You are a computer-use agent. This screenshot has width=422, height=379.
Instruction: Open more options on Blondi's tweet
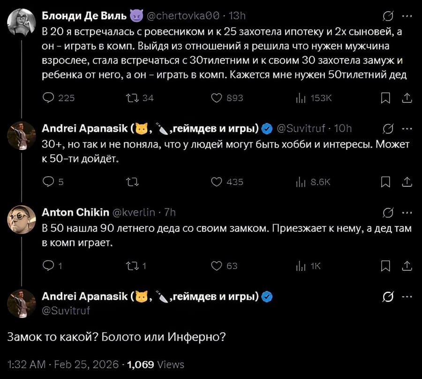tap(406, 15)
